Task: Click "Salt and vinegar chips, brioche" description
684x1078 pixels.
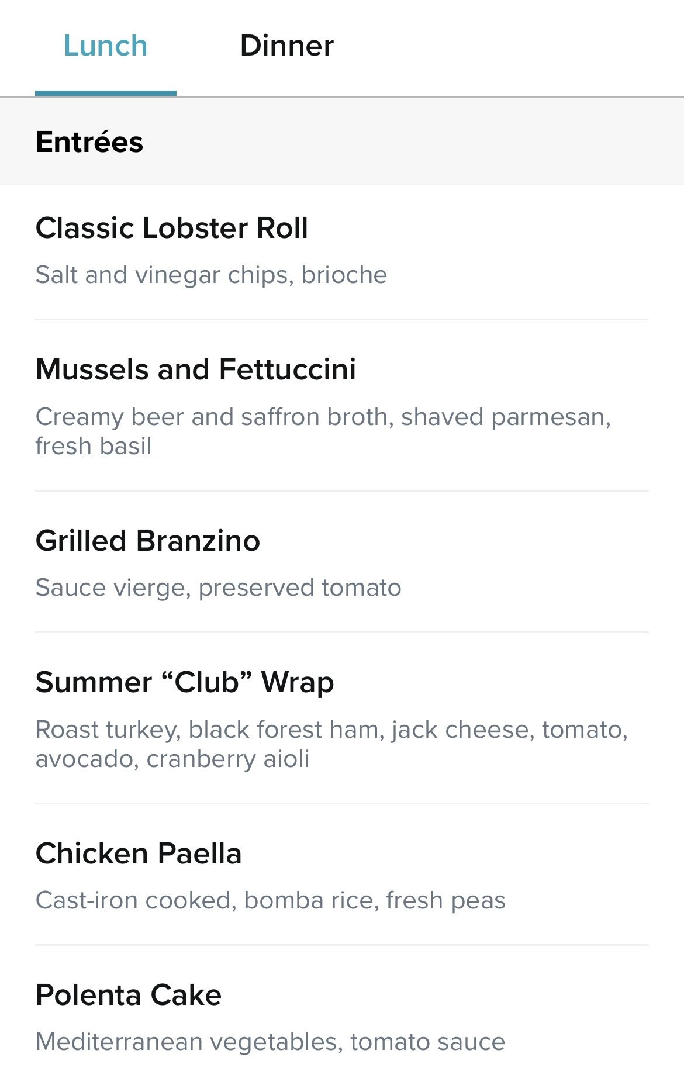Action: point(211,275)
